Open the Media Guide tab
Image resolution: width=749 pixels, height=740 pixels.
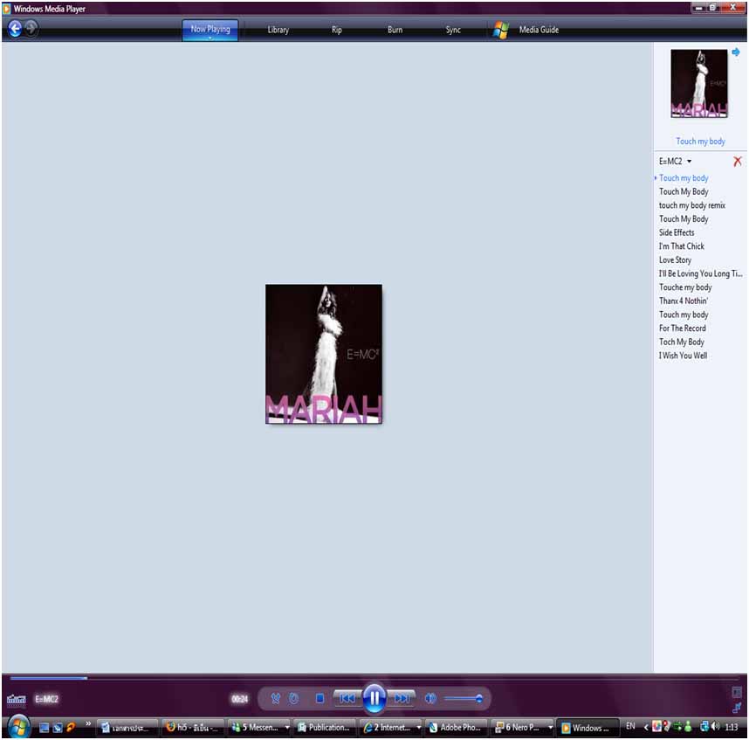click(x=539, y=30)
